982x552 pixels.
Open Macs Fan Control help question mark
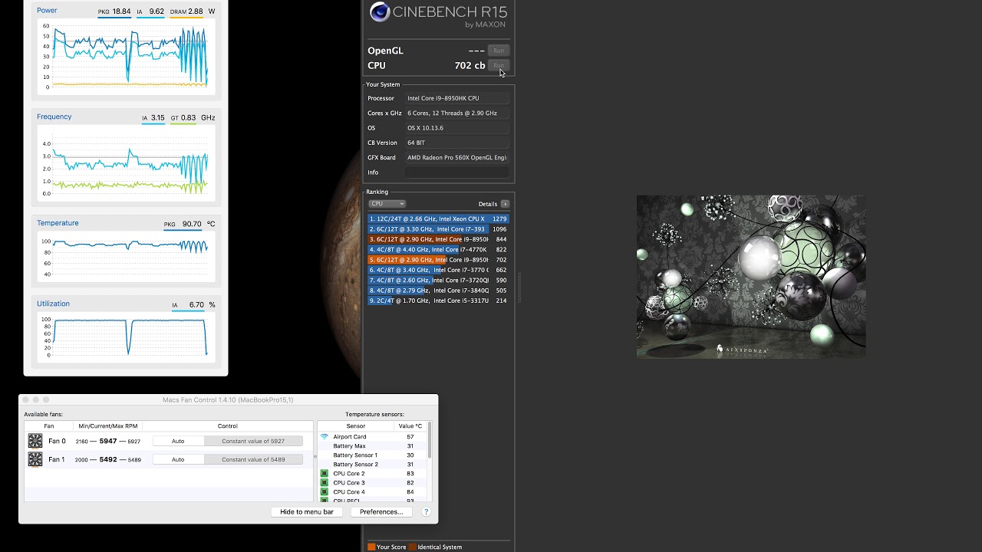point(426,511)
